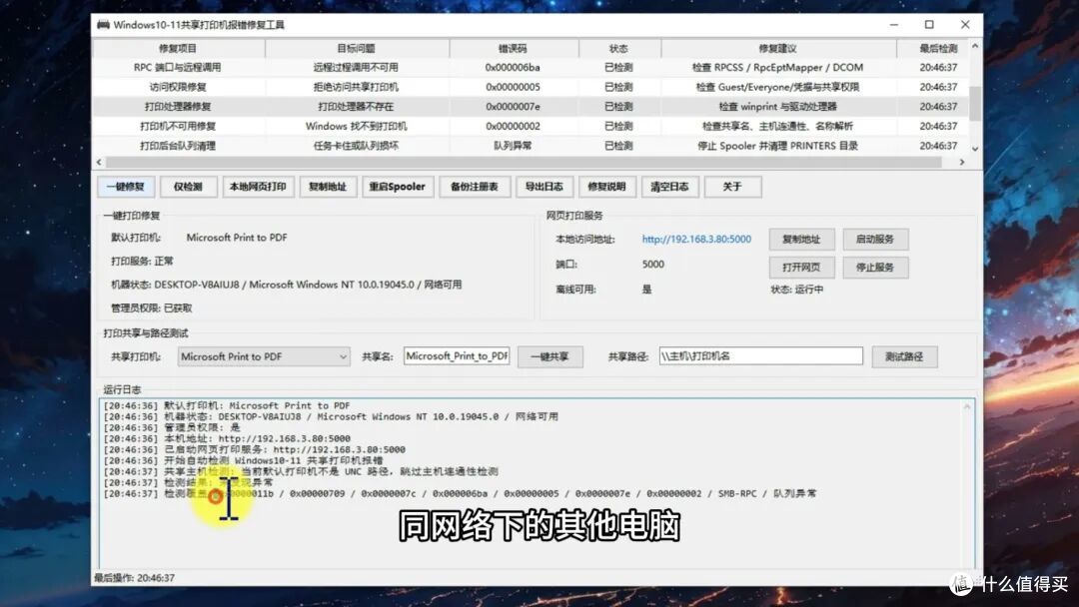1079x607 pixels.
Task: Click the 导出日志 button
Action: (x=544, y=187)
